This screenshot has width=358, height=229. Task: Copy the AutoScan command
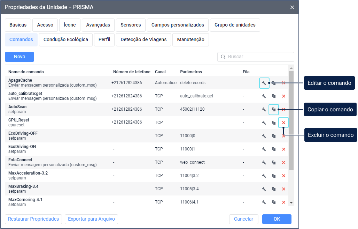[x=274, y=110]
